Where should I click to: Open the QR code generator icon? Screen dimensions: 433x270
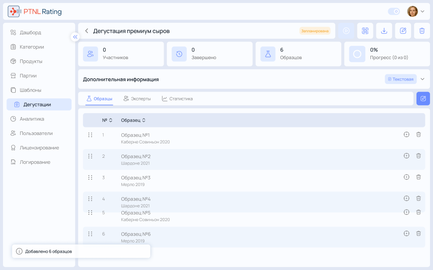(x=365, y=31)
